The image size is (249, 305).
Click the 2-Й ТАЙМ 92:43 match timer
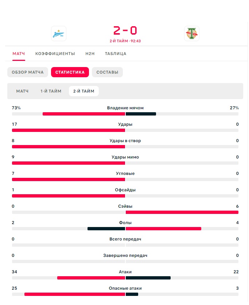click(125, 41)
